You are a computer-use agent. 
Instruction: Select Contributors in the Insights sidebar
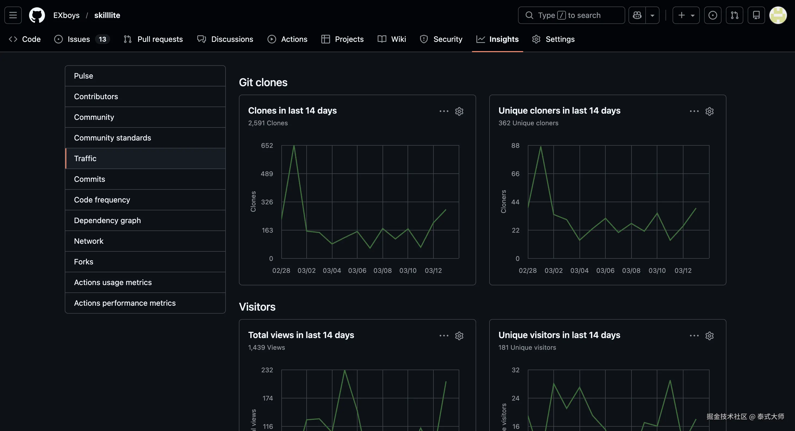(96, 96)
